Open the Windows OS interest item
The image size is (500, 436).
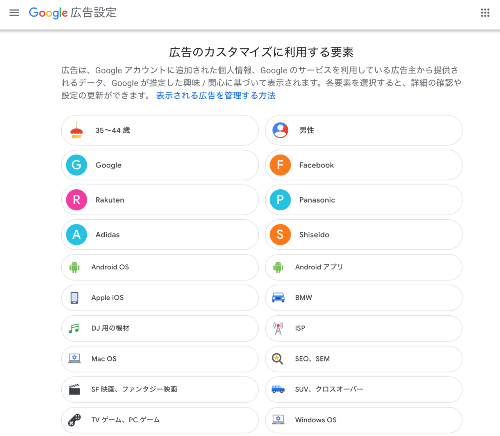pyautogui.click(x=363, y=420)
